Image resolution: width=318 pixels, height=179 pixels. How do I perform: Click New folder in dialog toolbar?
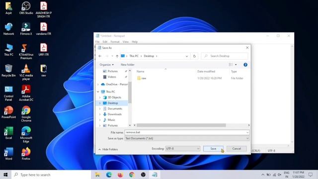tap(128, 65)
